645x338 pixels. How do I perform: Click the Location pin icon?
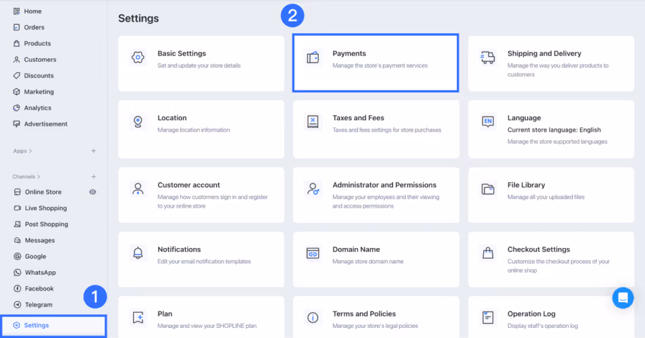click(138, 121)
